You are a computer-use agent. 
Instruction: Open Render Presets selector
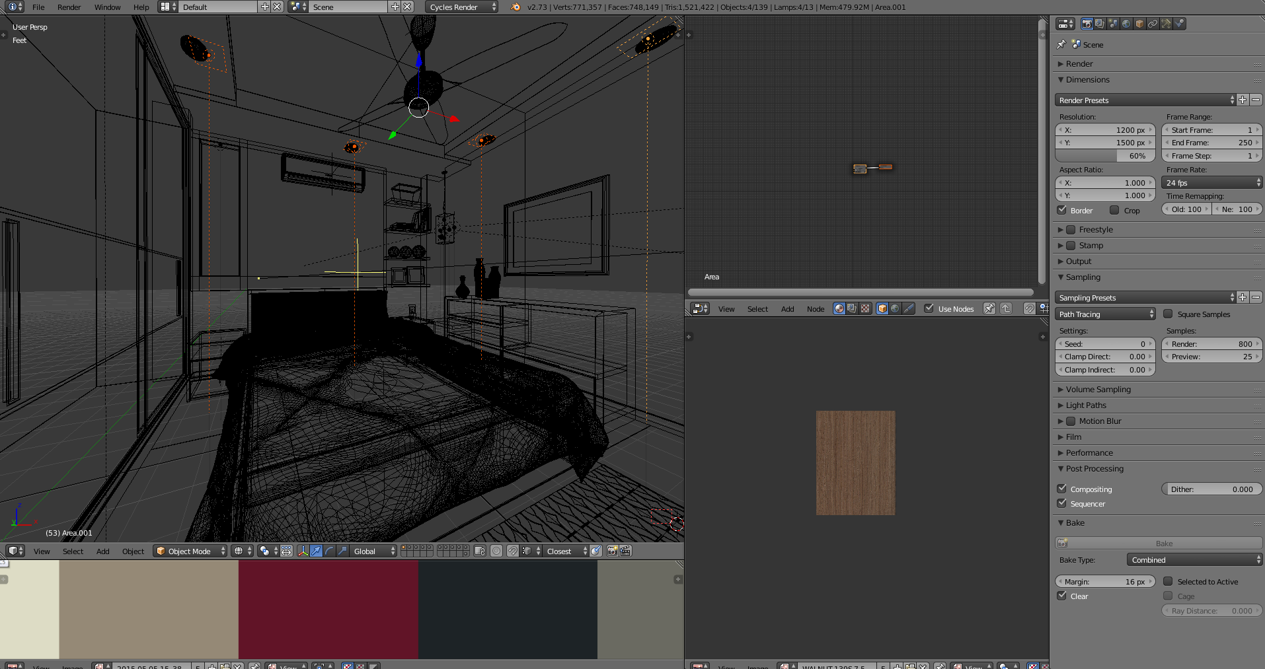click(1145, 100)
